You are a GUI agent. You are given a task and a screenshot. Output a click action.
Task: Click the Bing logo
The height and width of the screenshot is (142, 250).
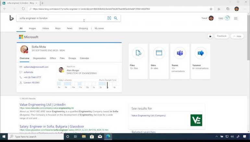coord(11,18)
